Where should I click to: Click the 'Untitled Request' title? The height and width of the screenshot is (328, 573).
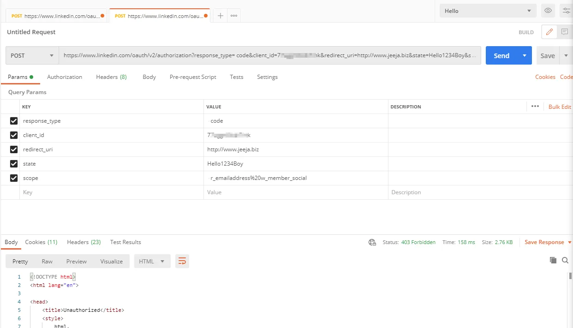click(31, 32)
